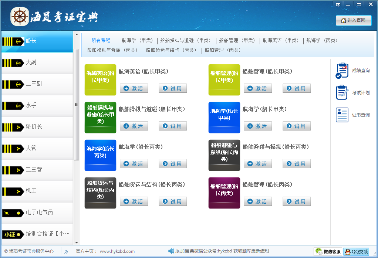Viewport: 378px width, 258px height.
Task: Click the ship wheel logo icon
Action: click(x=20, y=16)
